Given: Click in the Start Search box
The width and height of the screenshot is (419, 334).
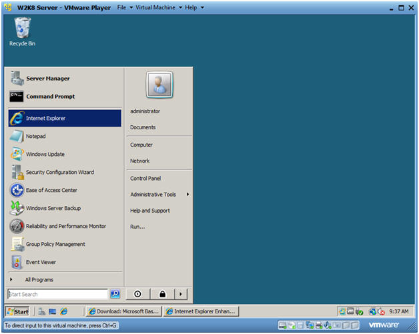Looking at the screenshot, I should pyautogui.click(x=57, y=294).
